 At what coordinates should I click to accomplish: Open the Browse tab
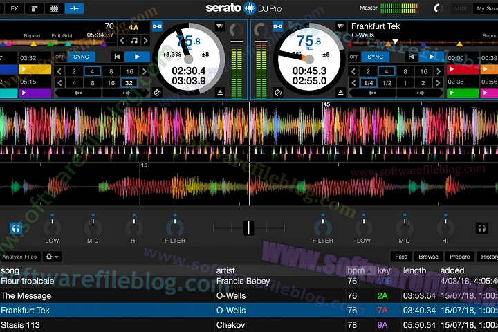(428, 257)
